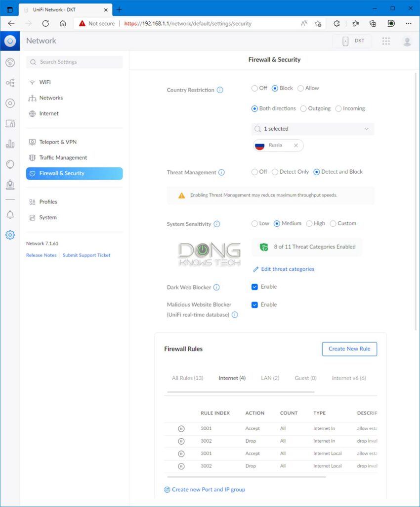The image size is (420, 507).
Task: Add this page to browser favorites
Action: [x=318, y=23]
